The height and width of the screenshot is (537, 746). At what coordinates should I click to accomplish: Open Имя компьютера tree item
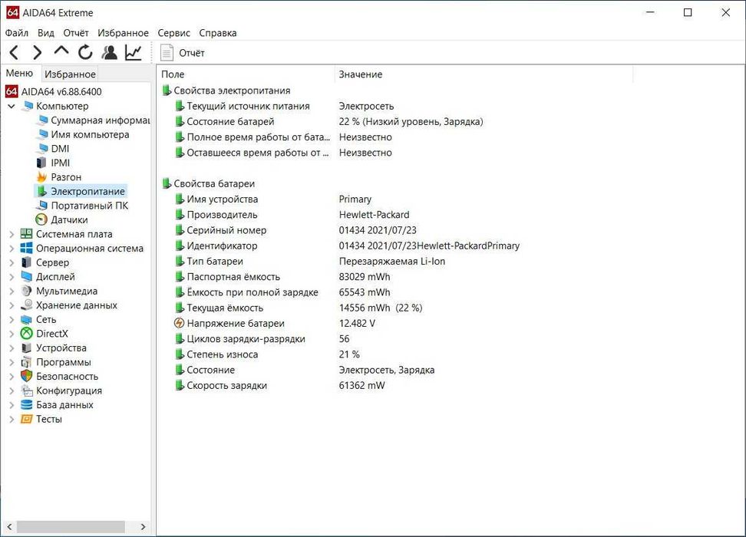(x=90, y=134)
